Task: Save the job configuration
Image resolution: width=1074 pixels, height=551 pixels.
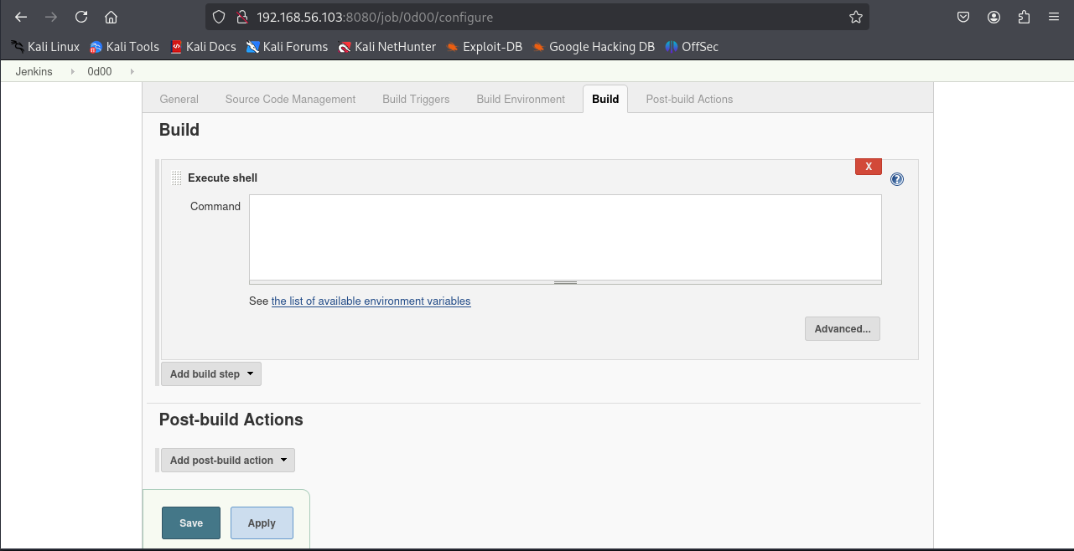Action: point(191,523)
